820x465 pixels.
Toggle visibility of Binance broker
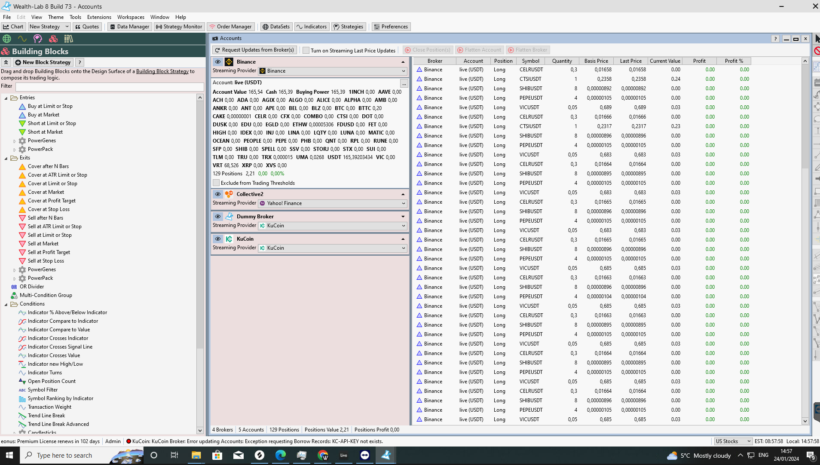pyautogui.click(x=218, y=62)
